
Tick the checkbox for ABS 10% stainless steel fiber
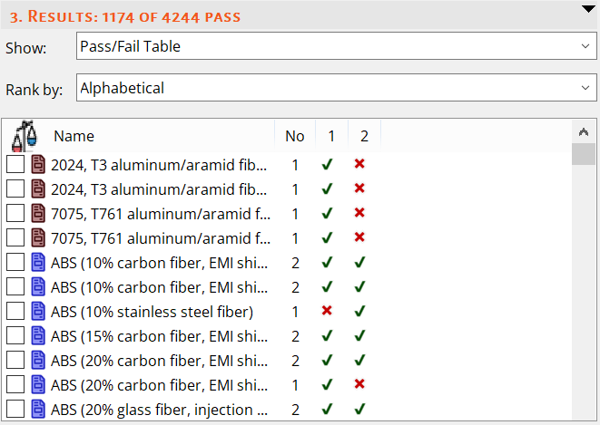[x=15, y=311]
